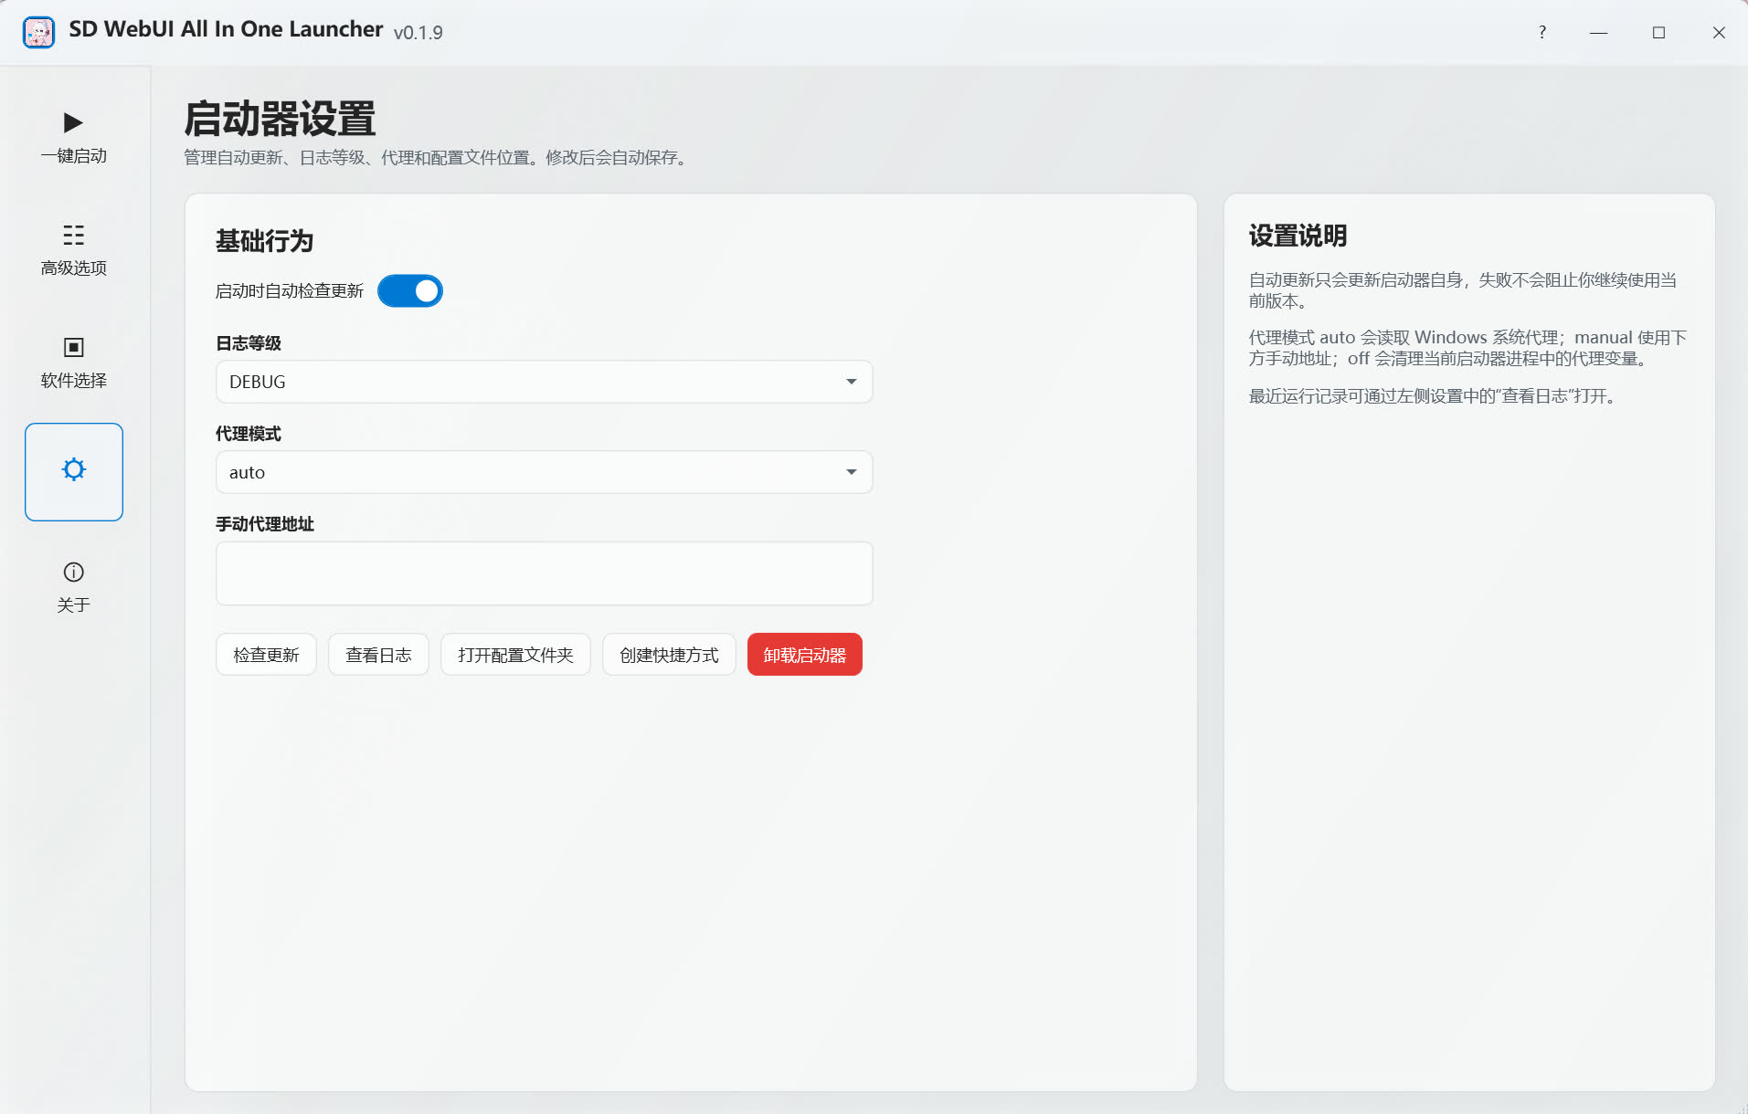
Task: Open the 日志等级 DEBUG dropdown
Action: coord(545,382)
